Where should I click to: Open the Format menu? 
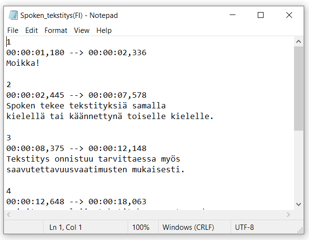click(56, 30)
